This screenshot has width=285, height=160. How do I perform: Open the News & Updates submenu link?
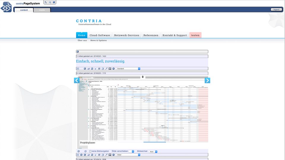99,41
